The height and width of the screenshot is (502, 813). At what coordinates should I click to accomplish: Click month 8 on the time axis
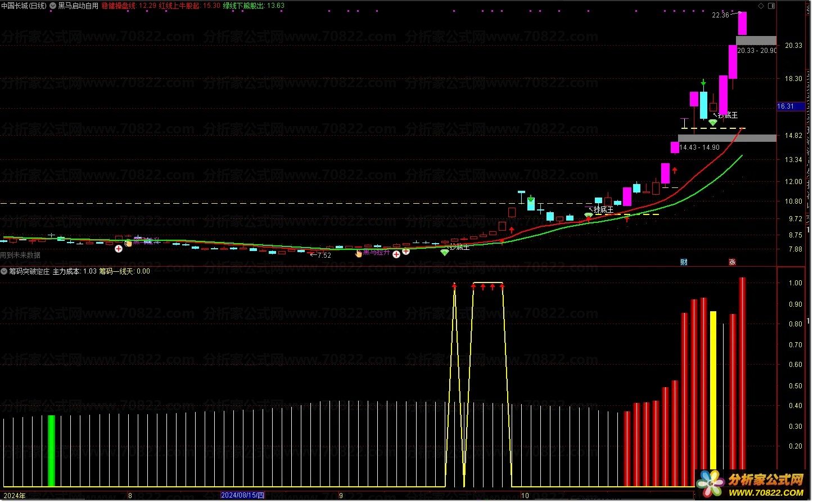130,496
